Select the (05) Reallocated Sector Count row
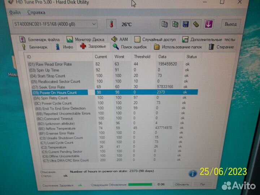Viewport: 260px width, 195px height. point(110,81)
